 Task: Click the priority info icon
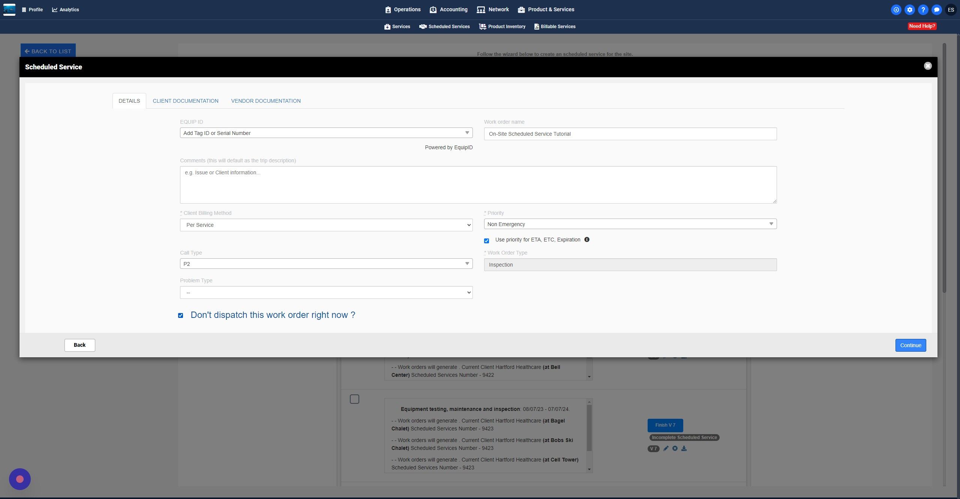coord(587,240)
